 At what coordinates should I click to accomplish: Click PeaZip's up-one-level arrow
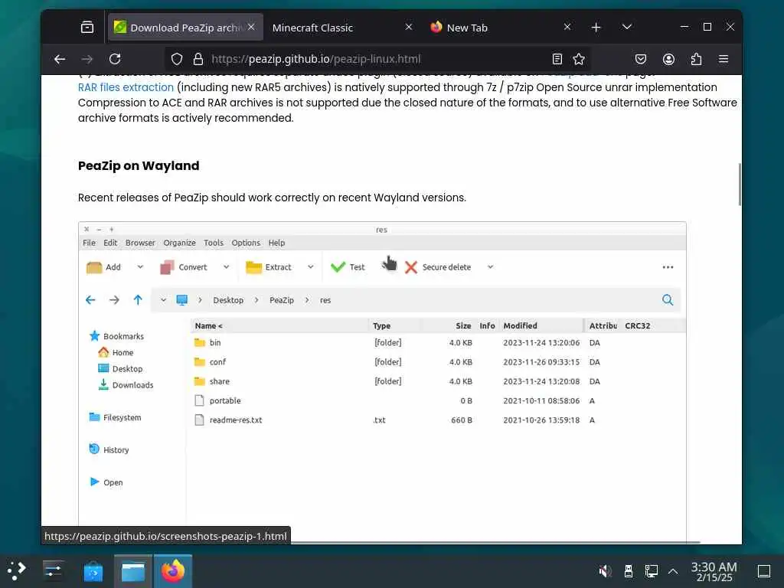[138, 300]
